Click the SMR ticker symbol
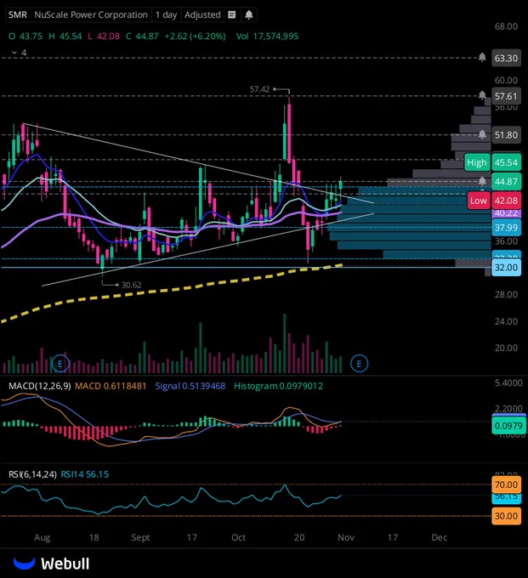Screen dimensions: 528x578 tap(18, 14)
